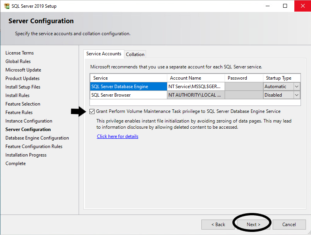Click the Password column header

point(244,78)
